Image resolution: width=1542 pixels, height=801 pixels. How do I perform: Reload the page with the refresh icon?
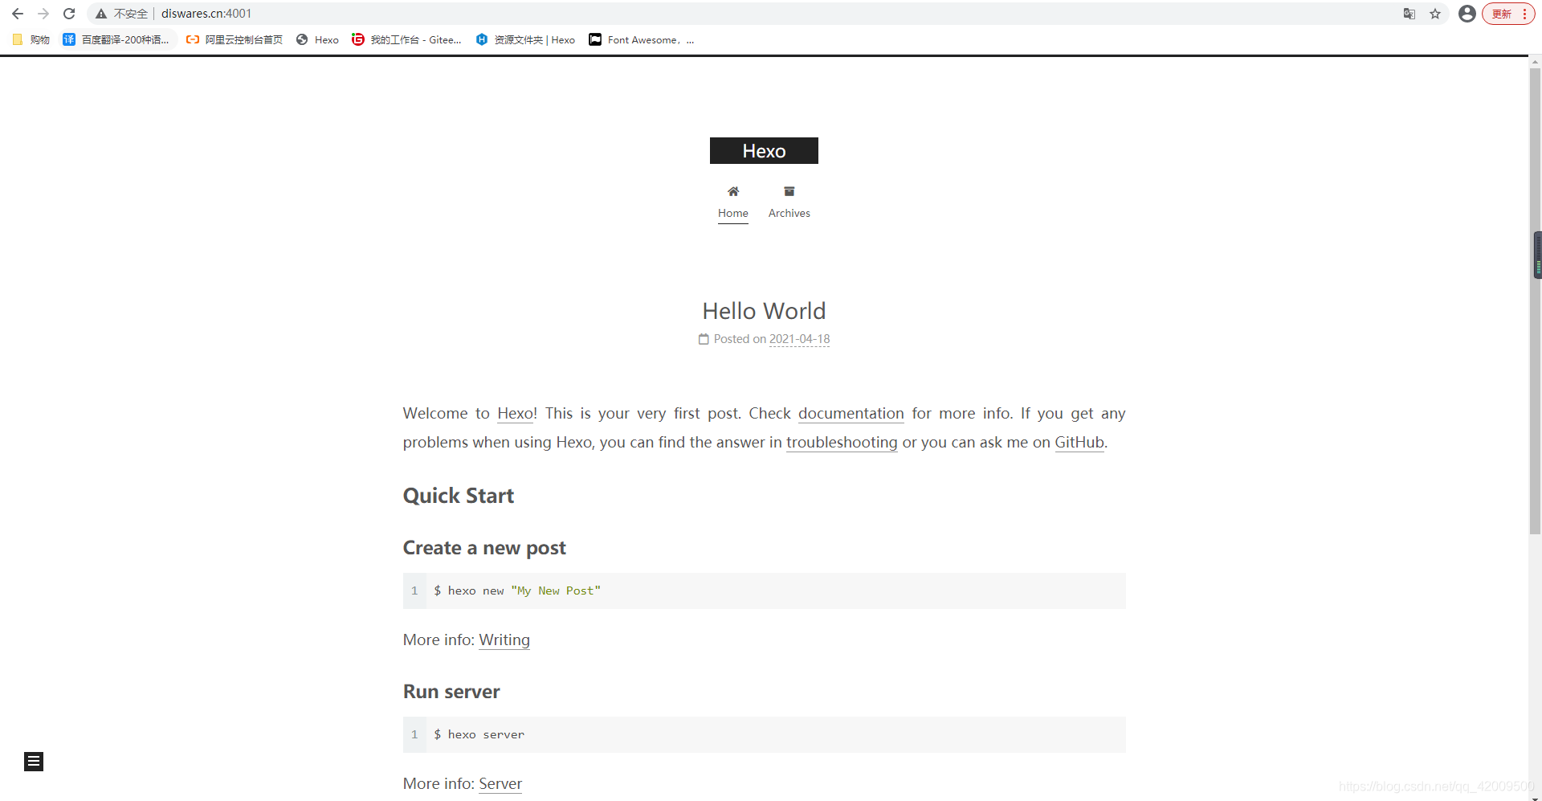[x=69, y=14]
